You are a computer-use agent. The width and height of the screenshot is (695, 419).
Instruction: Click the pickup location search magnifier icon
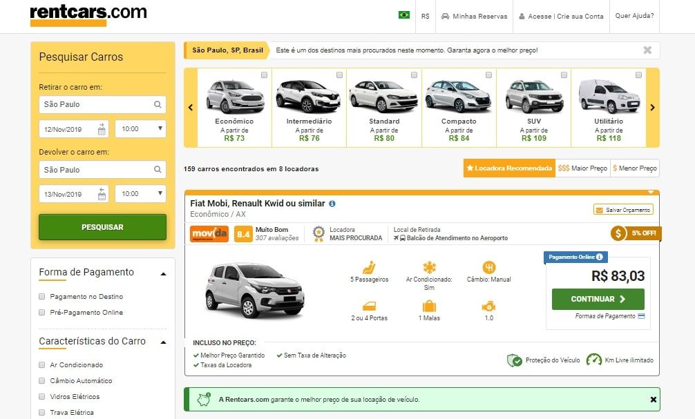pos(158,104)
